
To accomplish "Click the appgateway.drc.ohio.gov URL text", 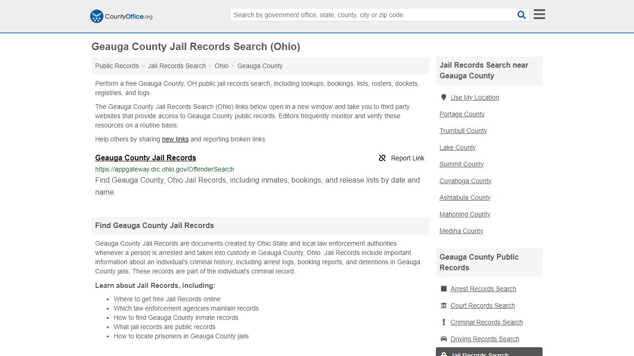I will point(164,169).
